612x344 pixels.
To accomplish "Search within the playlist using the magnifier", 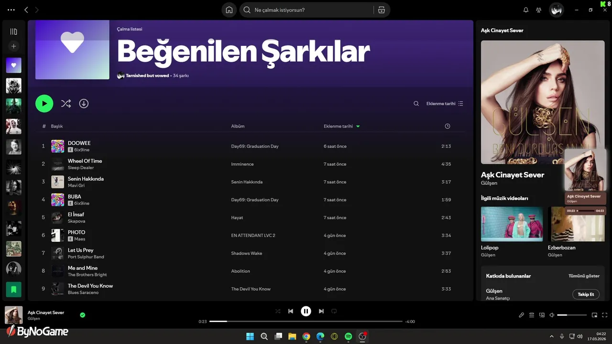I will [x=416, y=104].
